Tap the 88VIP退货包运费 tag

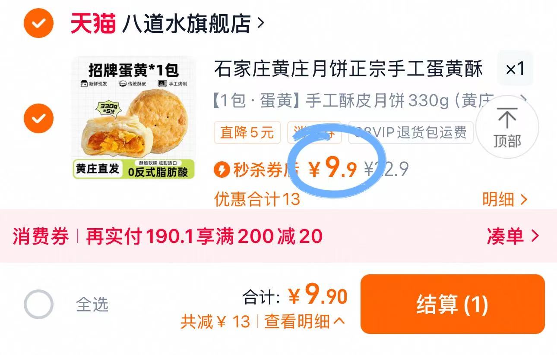411,132
